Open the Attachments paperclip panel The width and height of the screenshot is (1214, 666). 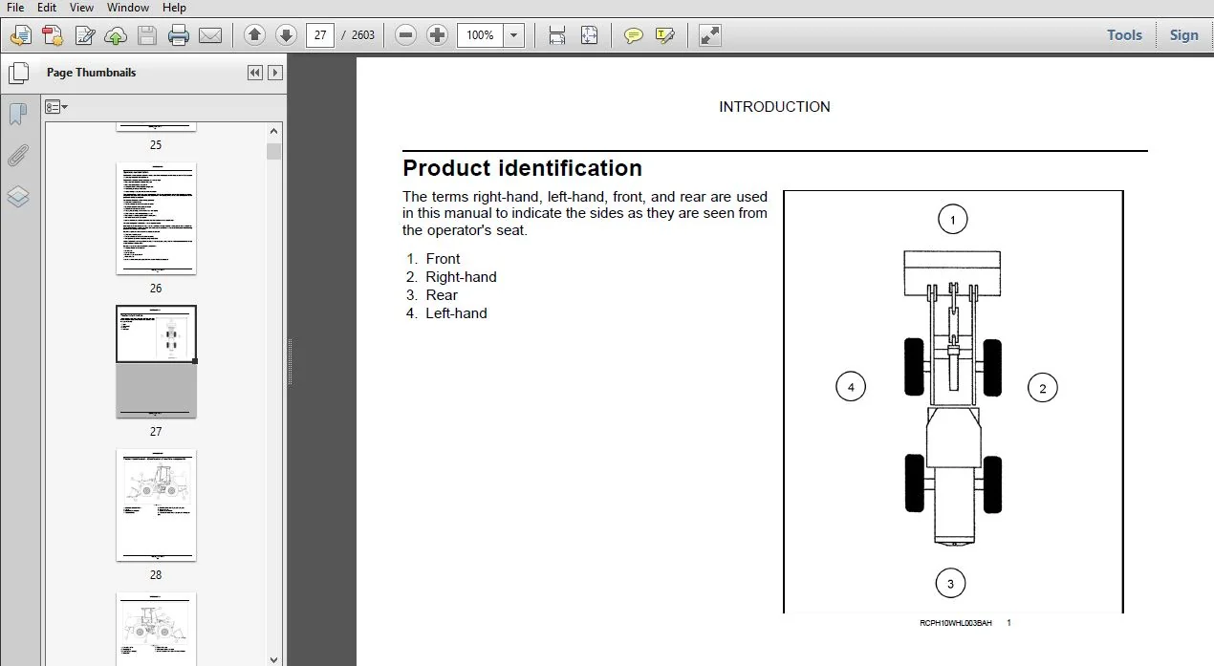pyautogui.click(x=18, y=156)
